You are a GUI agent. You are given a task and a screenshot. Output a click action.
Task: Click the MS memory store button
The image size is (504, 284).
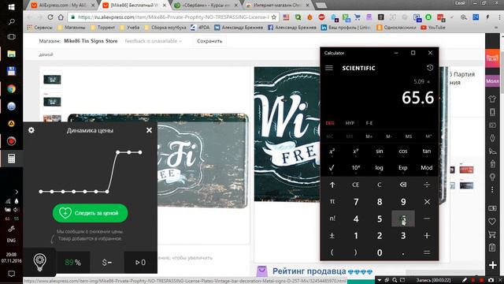[x=409, y=136]
